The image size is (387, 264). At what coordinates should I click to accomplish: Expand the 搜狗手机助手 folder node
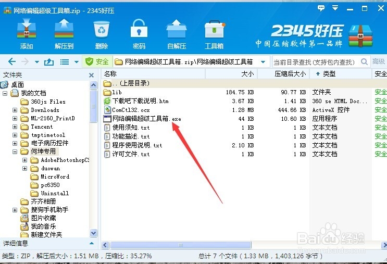15,210
